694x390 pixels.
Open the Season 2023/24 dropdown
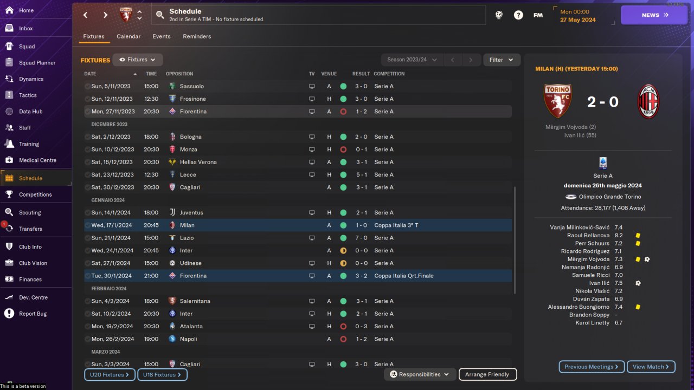point(412,60)
